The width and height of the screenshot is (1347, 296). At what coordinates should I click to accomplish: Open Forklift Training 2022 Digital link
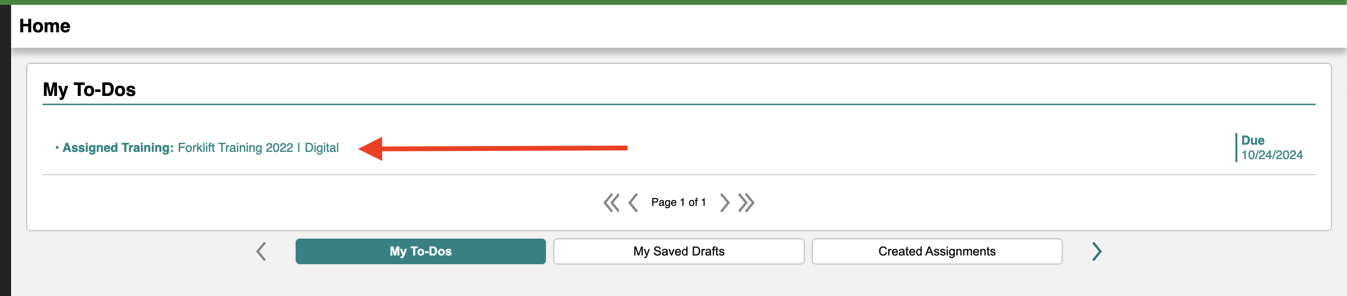click(x=258, y=148)
